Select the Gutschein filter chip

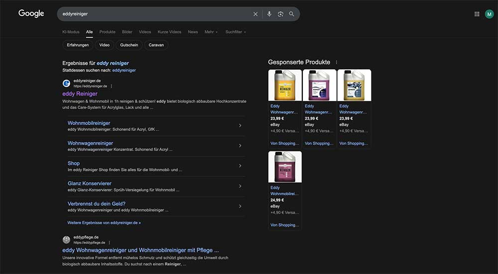(129, 45)
